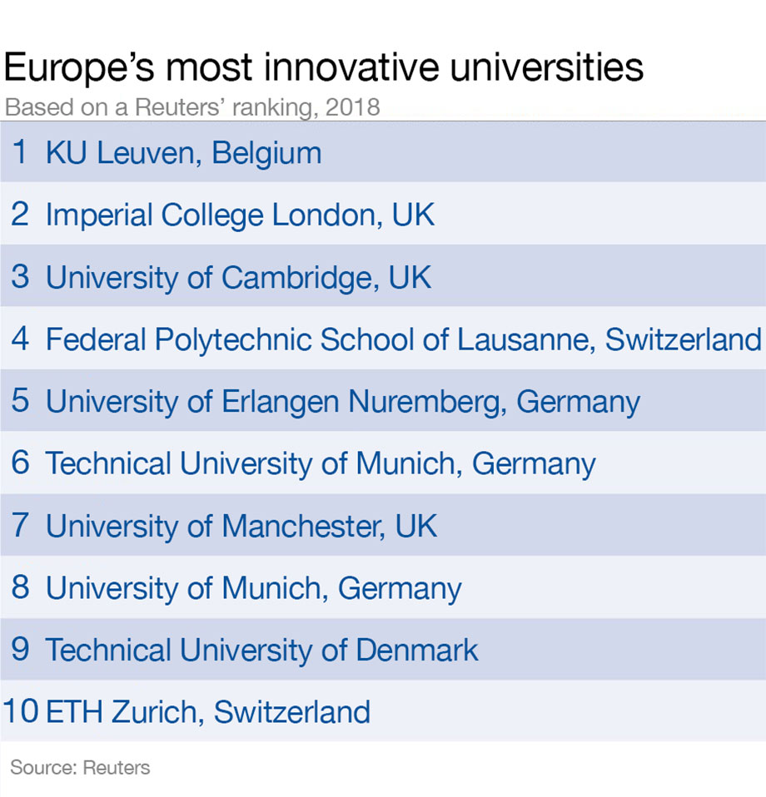Click rank number 2 beside Imperial College

click(x=20, y=215)
